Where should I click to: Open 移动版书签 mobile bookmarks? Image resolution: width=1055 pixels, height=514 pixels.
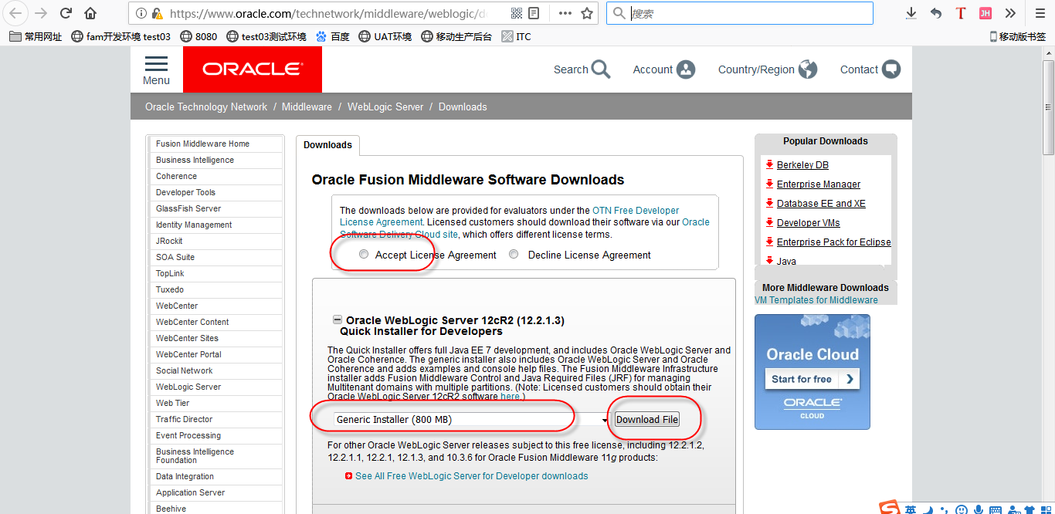coord(1017,36)
